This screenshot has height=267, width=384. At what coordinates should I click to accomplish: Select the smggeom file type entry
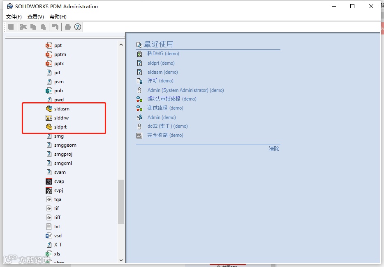point(65,145)
